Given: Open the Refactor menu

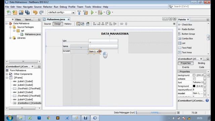Looking at the screenshot, I should [48, 7].
